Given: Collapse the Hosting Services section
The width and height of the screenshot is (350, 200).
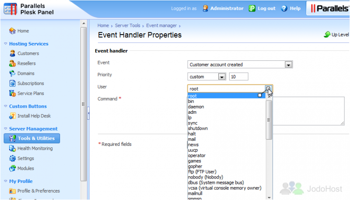Looking at the screenshot, I should pos(6,43).
